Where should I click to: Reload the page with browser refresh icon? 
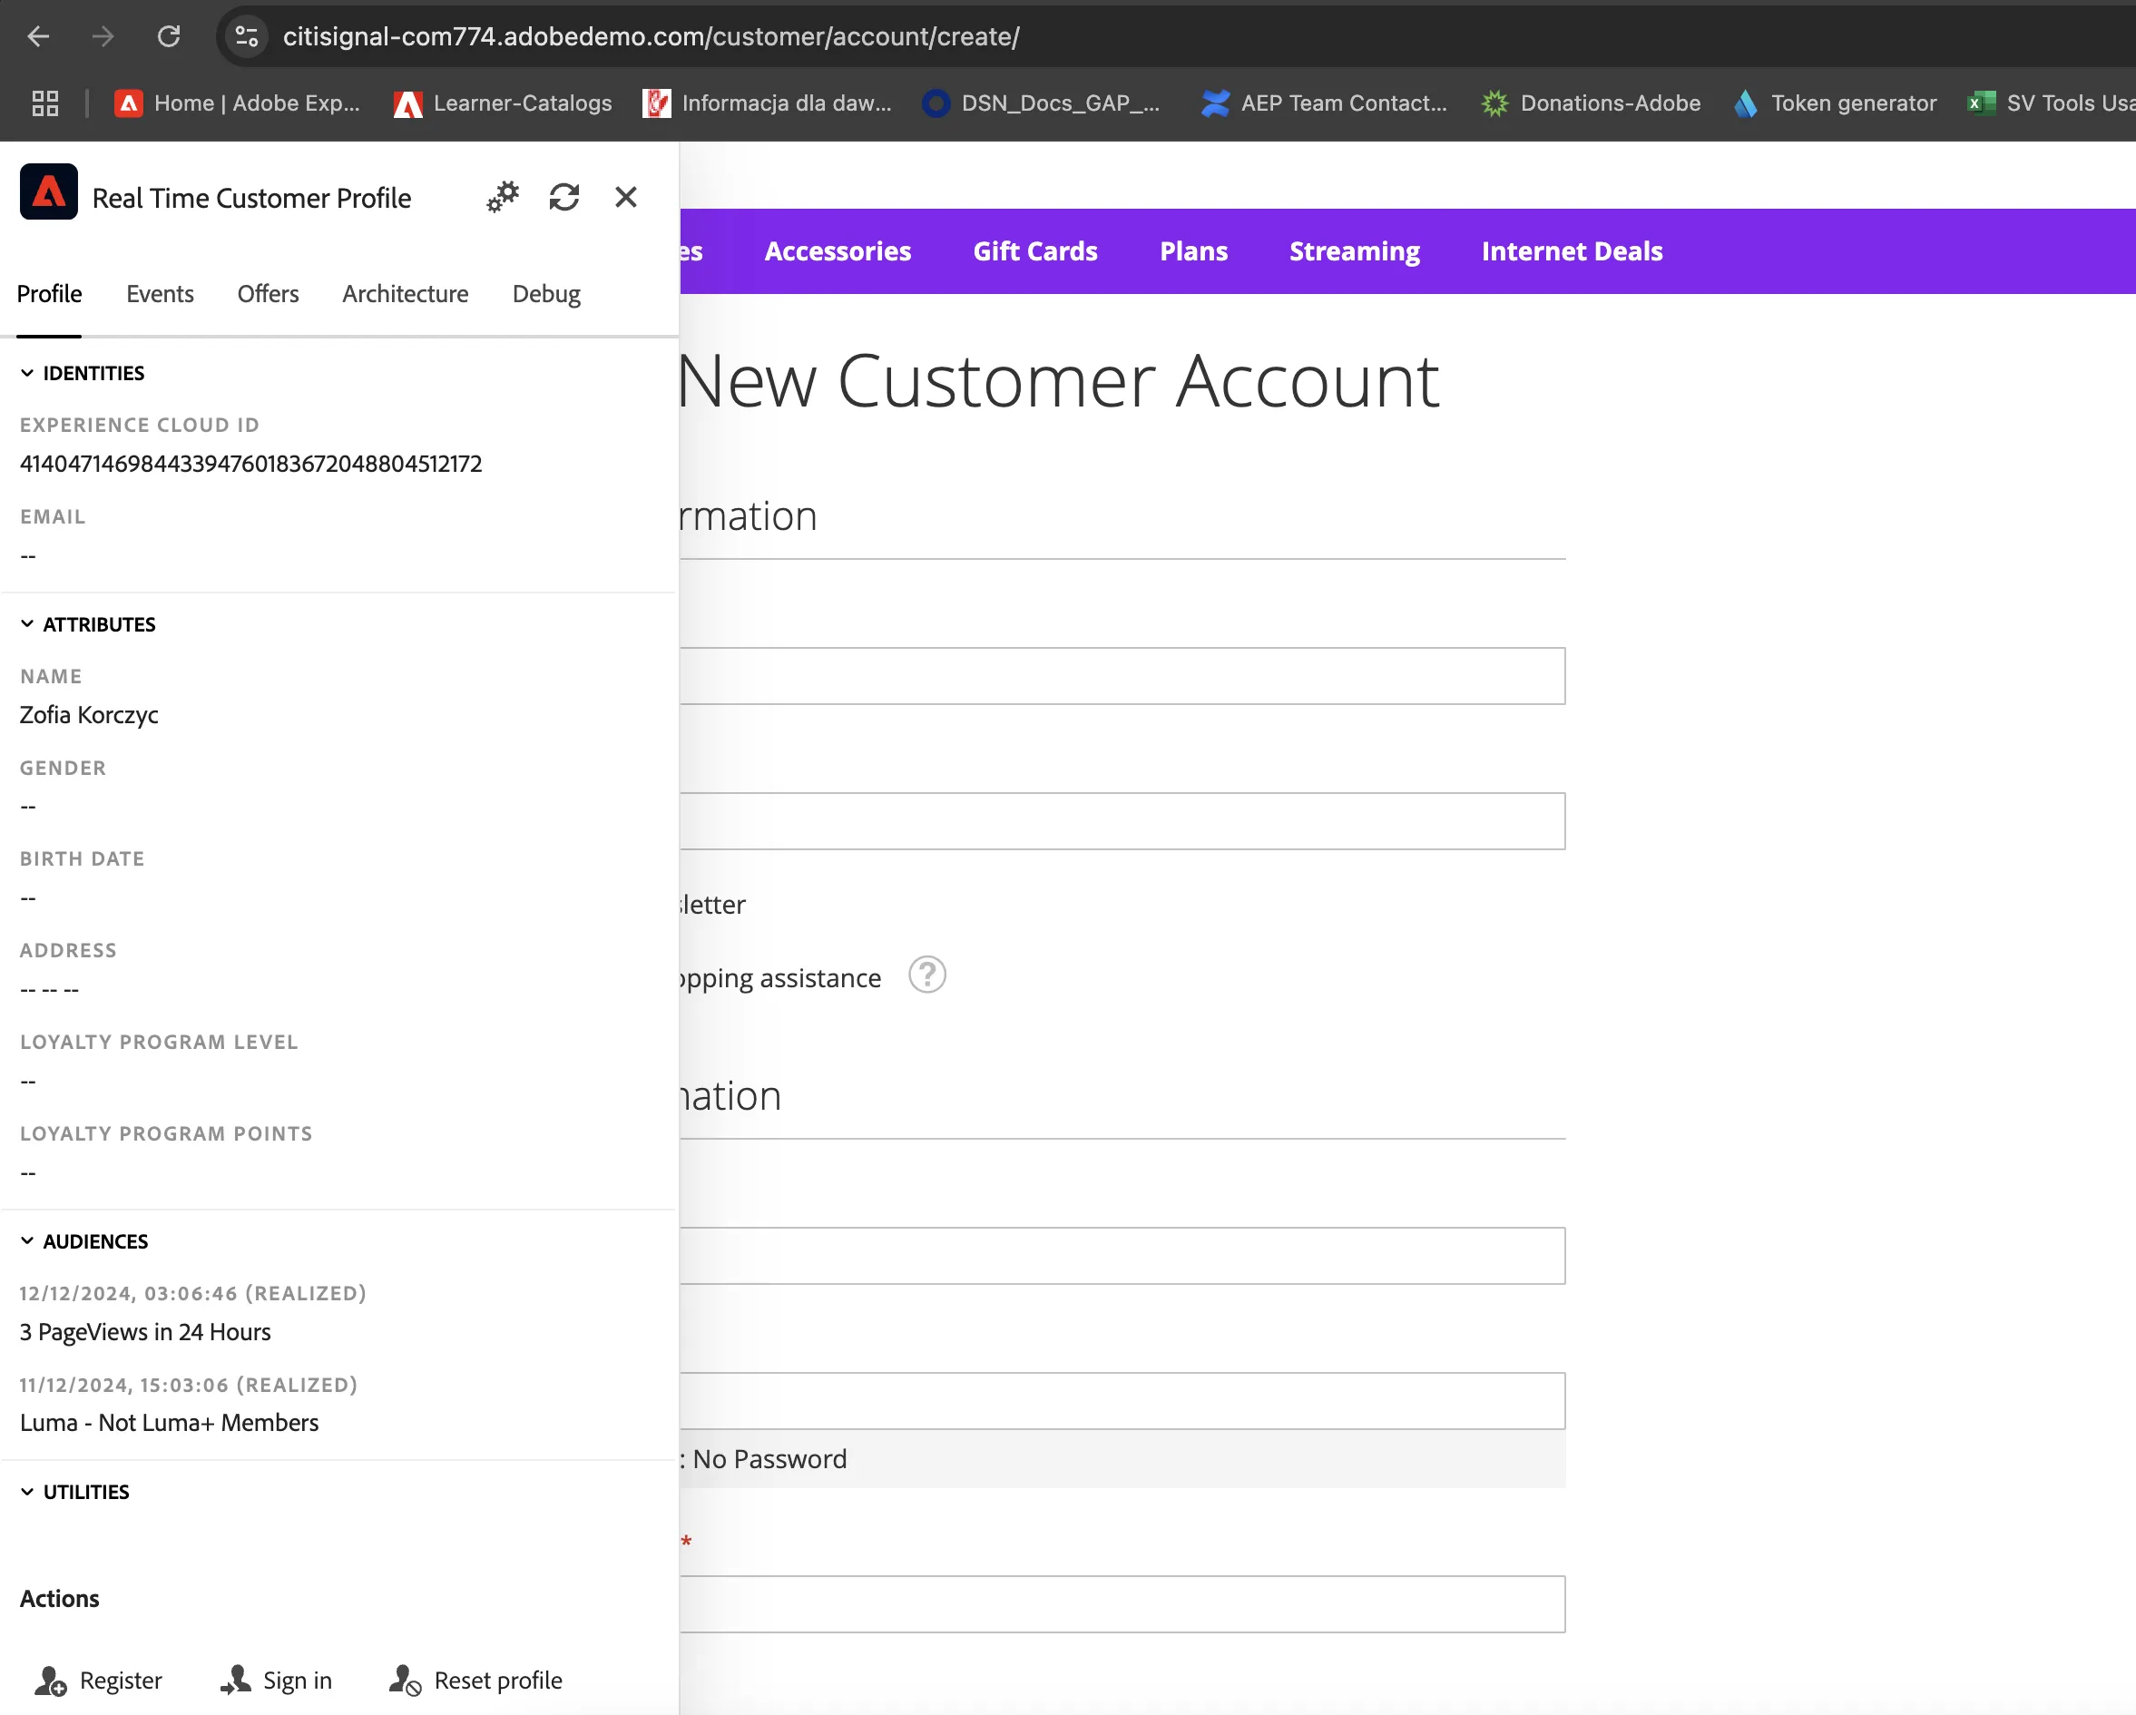[x=170, y=36]
